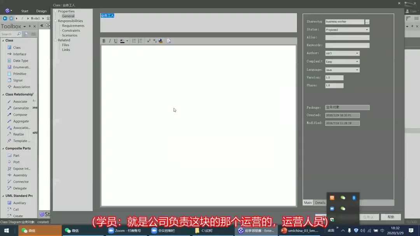This screenshot has height=236, width=420.
Task: Select the Class tool in Toolbox
Action: [x=17, y=48]
